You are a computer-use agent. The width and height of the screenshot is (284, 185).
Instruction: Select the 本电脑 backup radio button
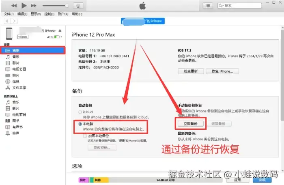80,124
